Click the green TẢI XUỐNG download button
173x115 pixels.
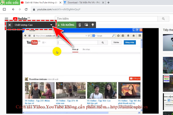click(x=66, y=25)
